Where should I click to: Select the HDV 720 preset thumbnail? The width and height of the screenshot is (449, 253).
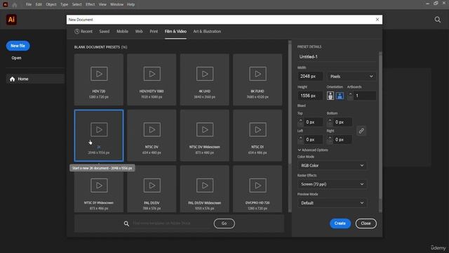99,79
